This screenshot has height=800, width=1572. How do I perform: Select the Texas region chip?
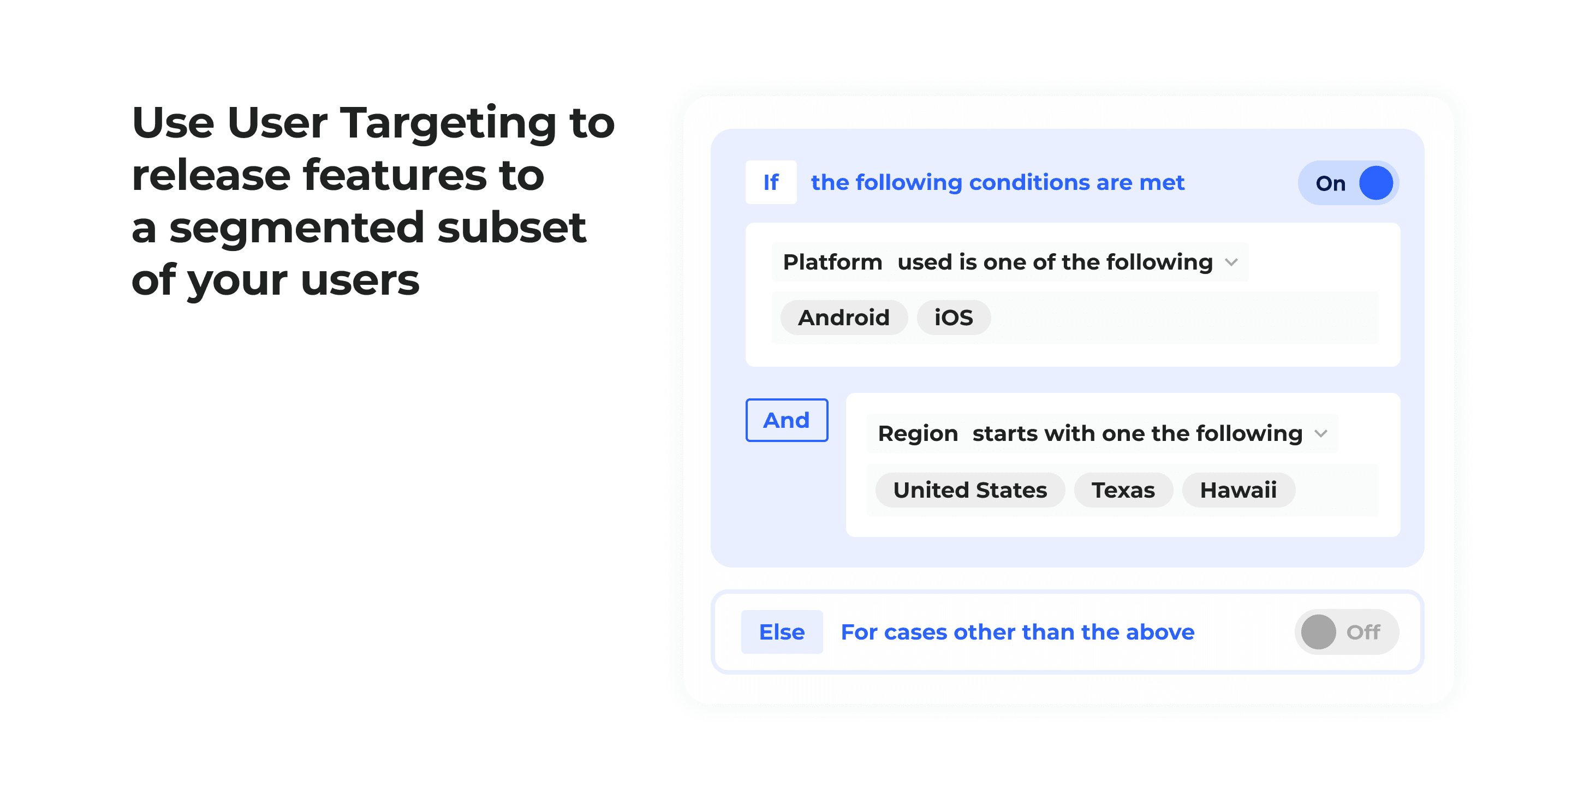tap(1123, 490)
